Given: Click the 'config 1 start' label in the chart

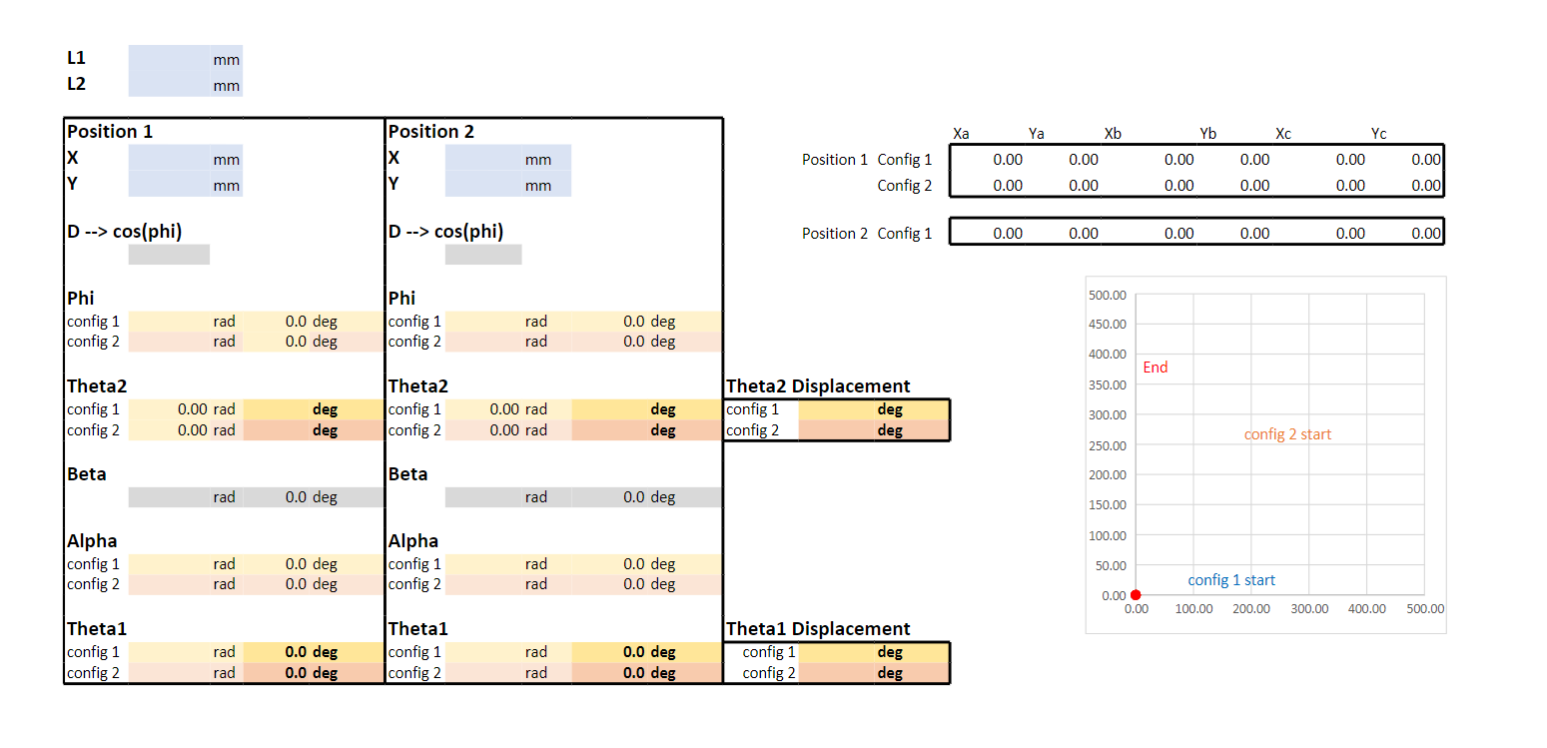Looking at the screenshot, I should click(1232, 579).
